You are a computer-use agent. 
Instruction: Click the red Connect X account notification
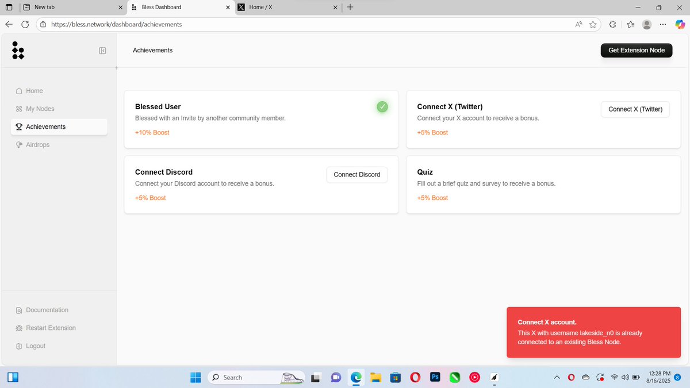(x=593, y=332)
